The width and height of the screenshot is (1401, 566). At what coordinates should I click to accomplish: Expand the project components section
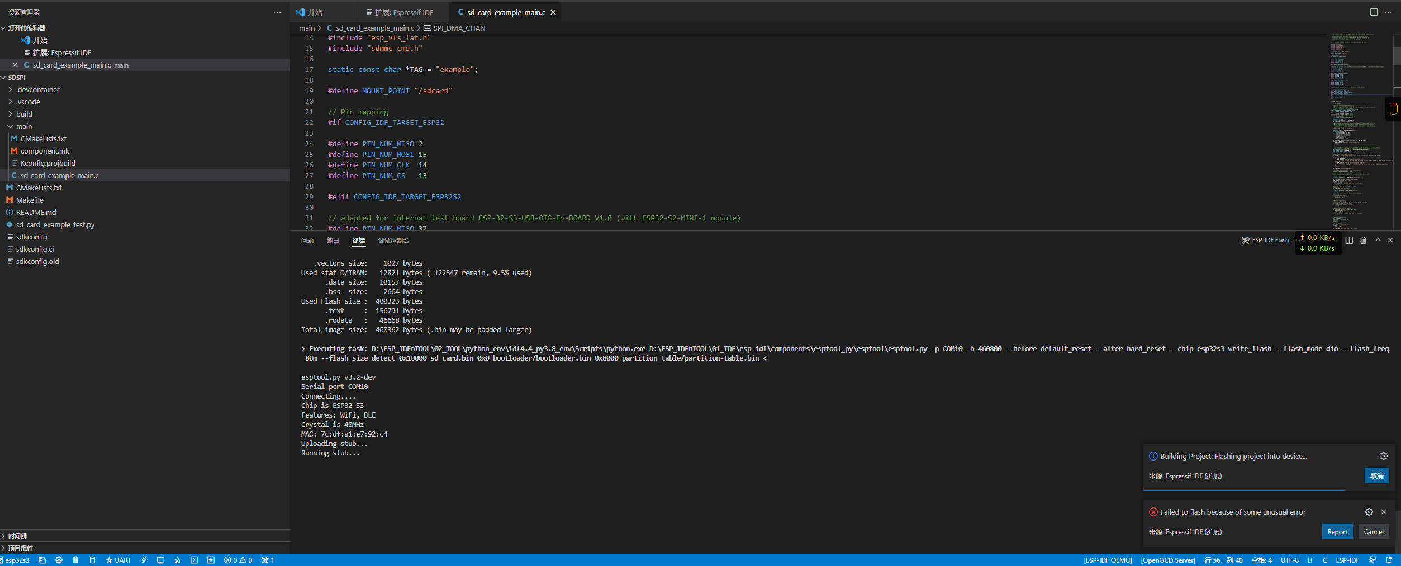pyautogui.click(x=145, y=548)
